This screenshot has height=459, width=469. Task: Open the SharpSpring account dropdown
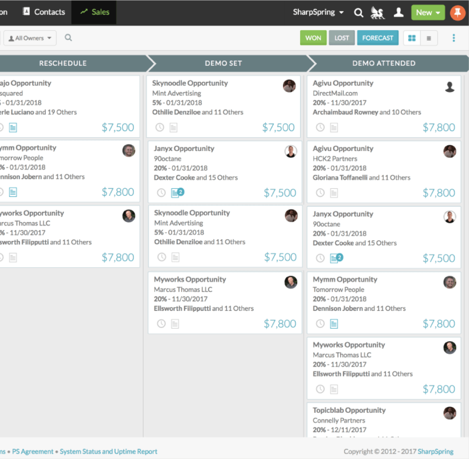[x=318, y=12]
